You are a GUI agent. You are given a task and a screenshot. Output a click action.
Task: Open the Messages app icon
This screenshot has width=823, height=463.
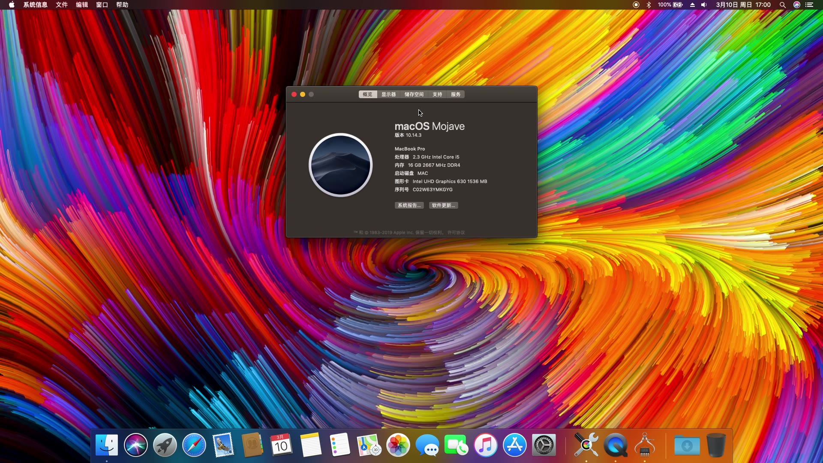[427, 445]
